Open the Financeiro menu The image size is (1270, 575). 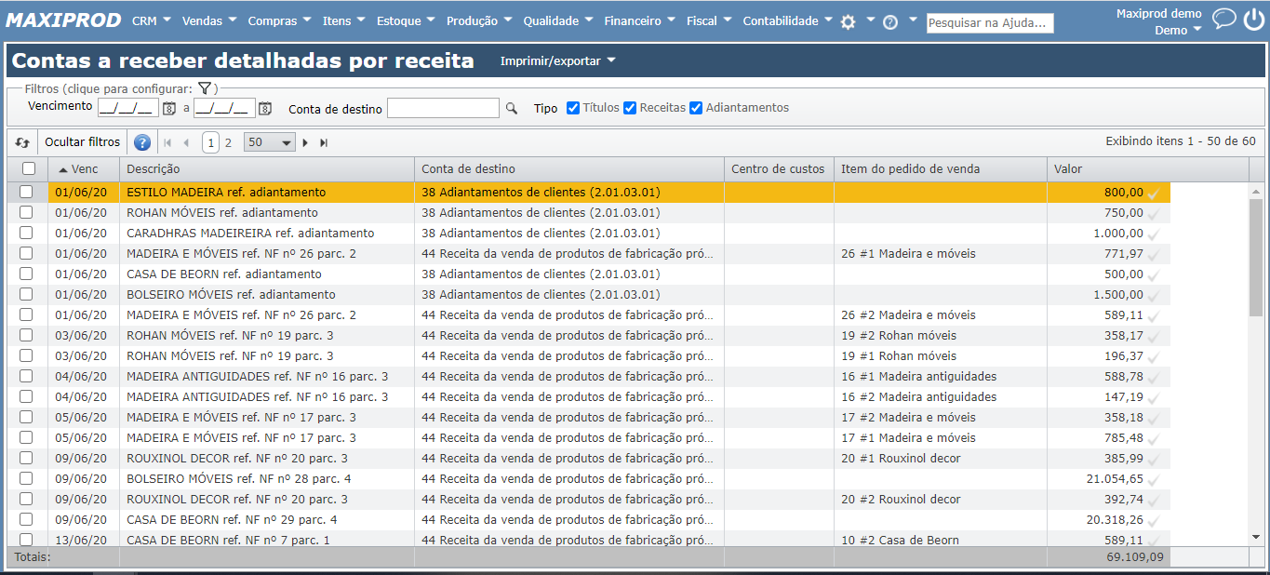(640, 20)
